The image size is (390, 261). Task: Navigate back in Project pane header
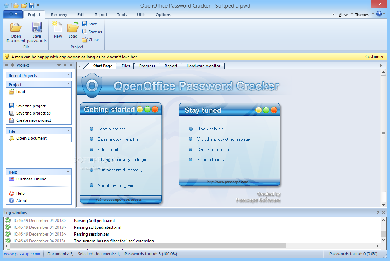coord(6,65)
